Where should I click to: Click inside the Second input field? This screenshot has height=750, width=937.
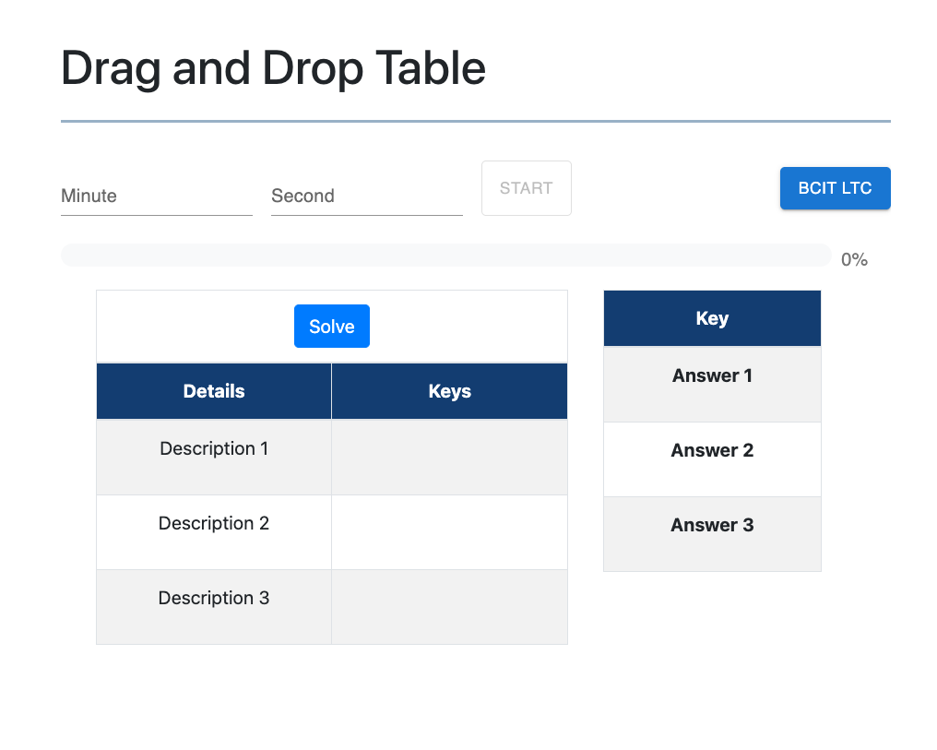tap(365, 196)
